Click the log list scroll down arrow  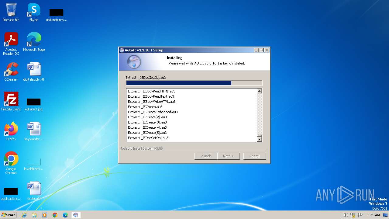260,139
